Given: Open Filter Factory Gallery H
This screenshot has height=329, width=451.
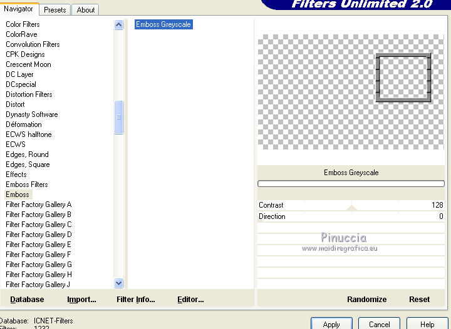Looking at the screenshot, I should (x=39, y=275).
